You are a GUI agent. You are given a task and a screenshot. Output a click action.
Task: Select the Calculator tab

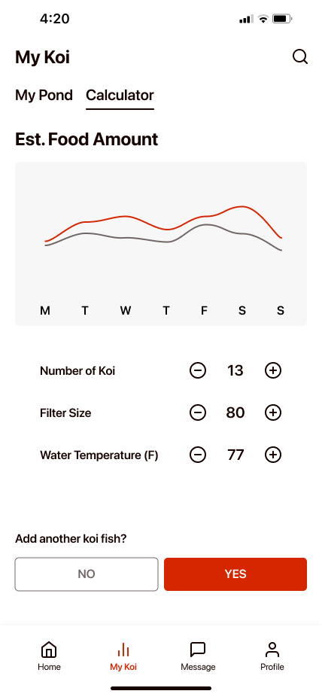tap(120, 95)
